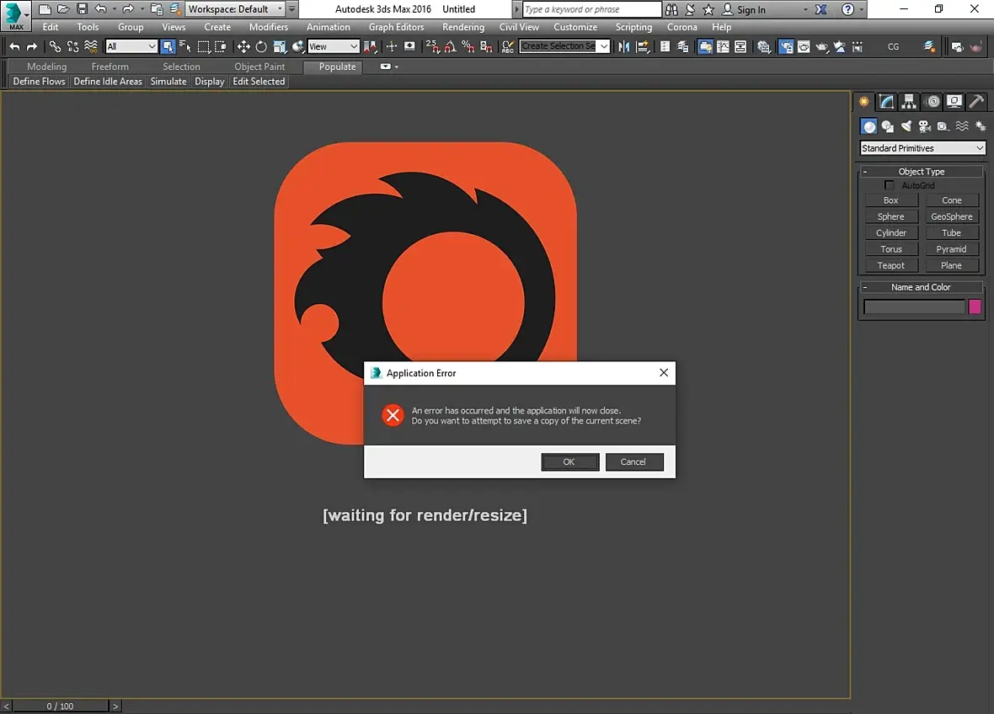Viewport: 994px width, 714px height.
Task: Open the Workspace: Default dropdown
Action: [x=235, y=9]
